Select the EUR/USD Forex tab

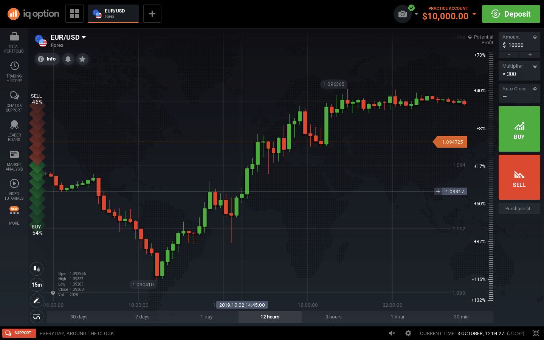[113, 14]
